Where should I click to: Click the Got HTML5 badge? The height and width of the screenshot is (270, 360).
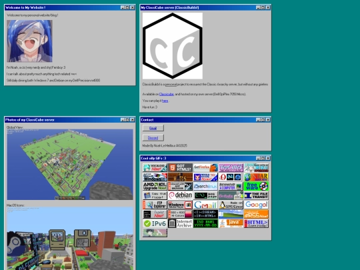coord(180,168)
